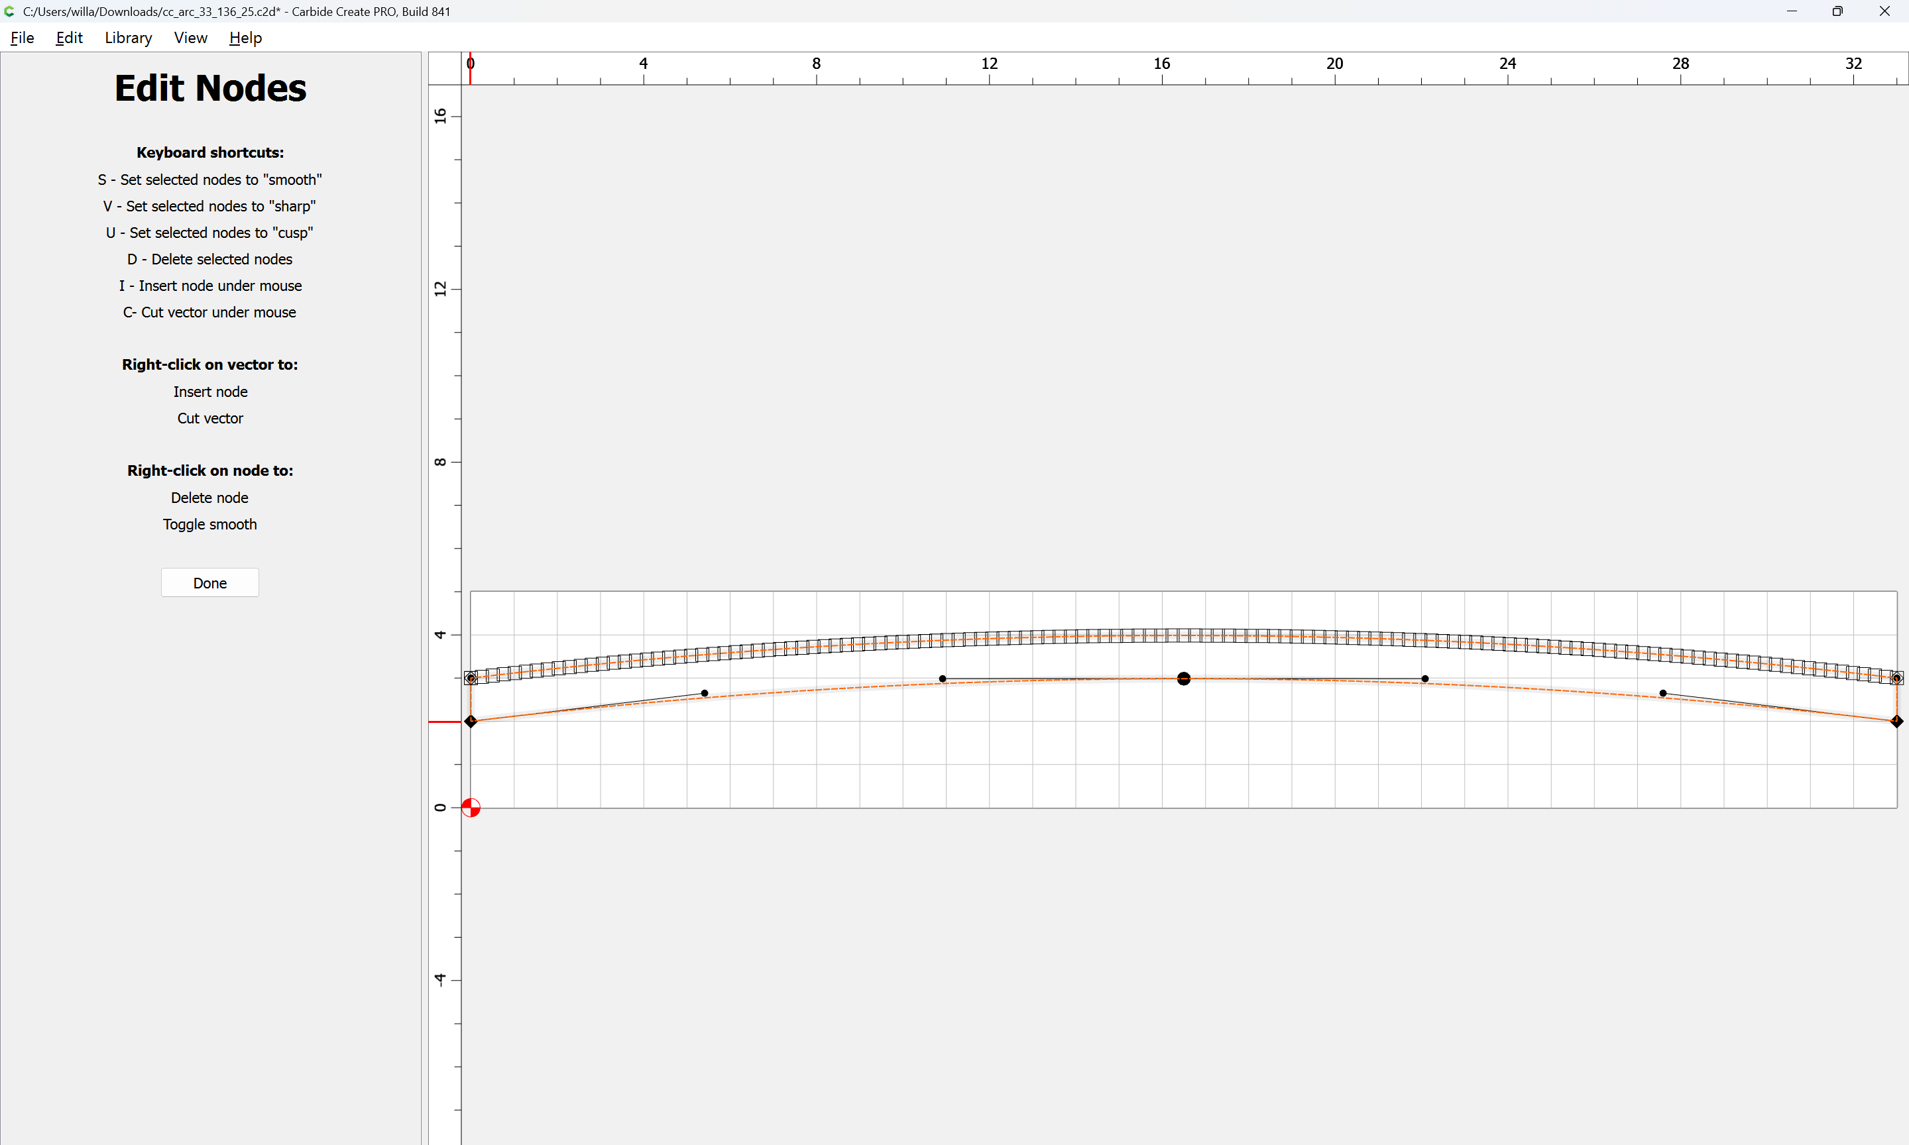Open the File menu
The width and height of the screenshot is (1909, 1145).
[x=22, y=38]
